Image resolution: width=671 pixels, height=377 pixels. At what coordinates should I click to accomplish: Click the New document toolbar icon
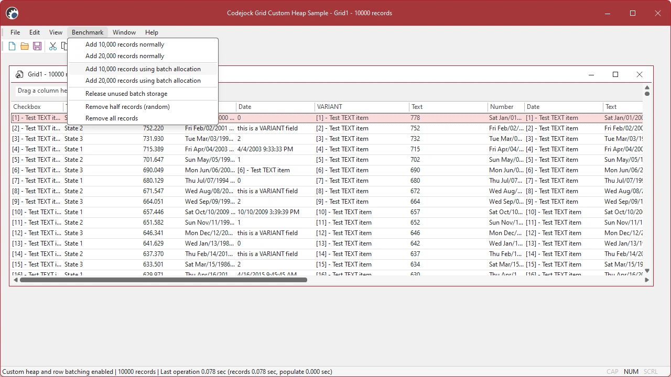coord(12,47)
